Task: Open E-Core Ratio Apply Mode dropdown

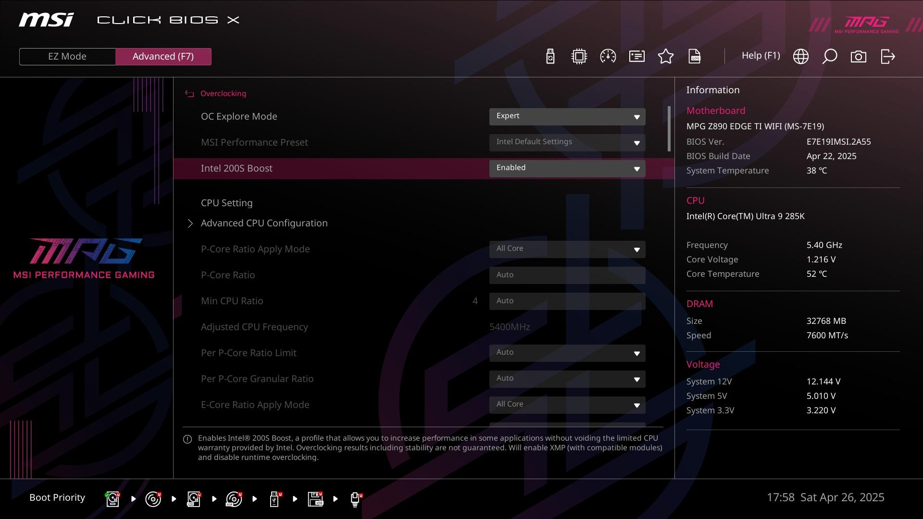Action: coord(567,405)
